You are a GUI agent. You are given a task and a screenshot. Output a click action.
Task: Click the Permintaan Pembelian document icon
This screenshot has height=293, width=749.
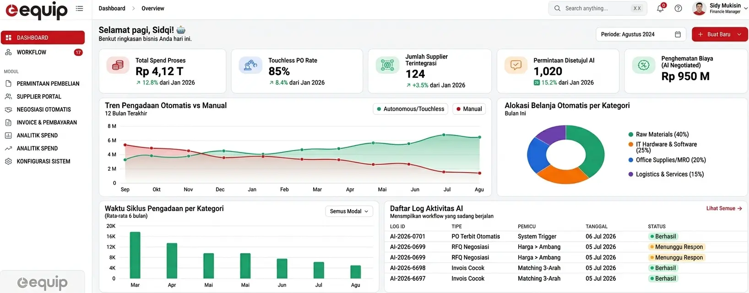point(8,84)
